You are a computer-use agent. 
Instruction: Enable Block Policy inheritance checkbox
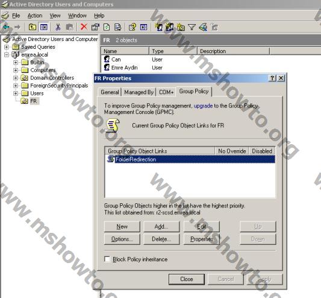[x=107, y=259]
